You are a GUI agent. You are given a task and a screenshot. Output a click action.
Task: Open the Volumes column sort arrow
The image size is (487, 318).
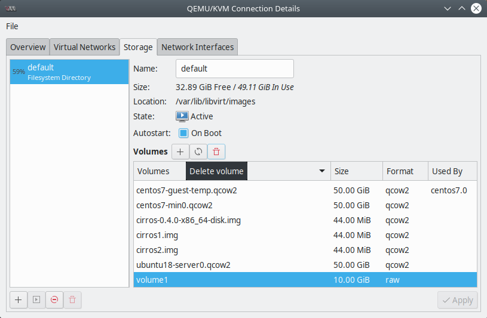coord(322,171)
